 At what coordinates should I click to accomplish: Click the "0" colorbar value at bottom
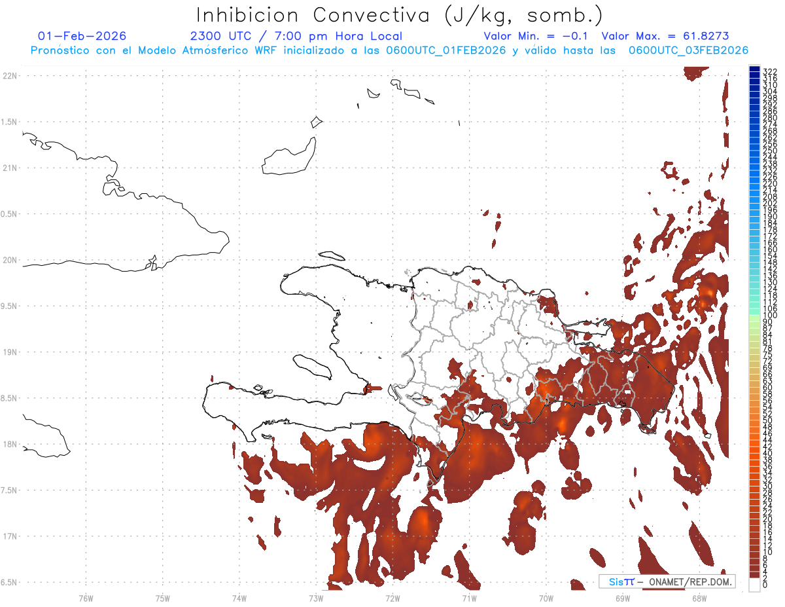point(765,583)
